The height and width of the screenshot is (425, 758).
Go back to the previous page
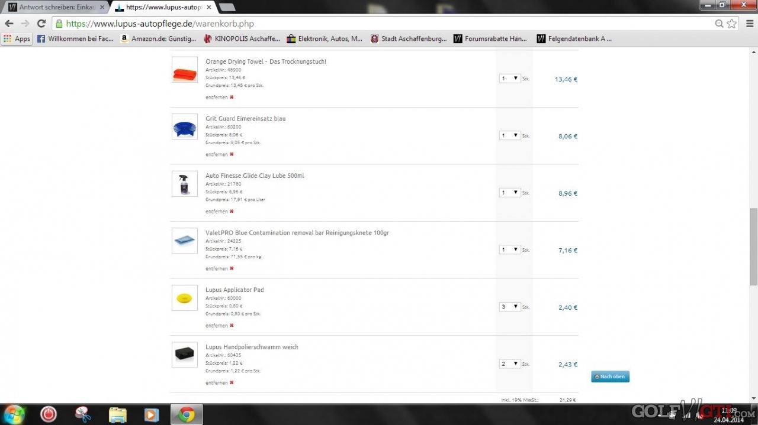(9, 24)
